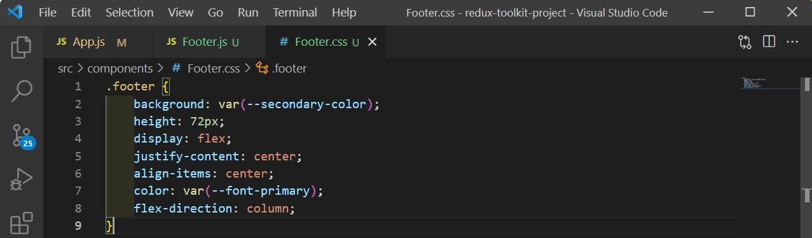This screenshot has width=812, height=238.
Task: Click the height property on line 3
Action: tap(155, 121)
